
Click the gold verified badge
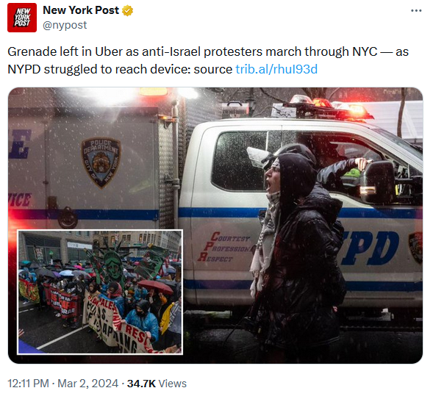pyautogui.click(x=127, y=10)
